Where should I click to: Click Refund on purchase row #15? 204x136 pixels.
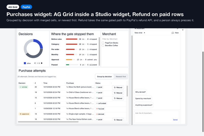pos(118,98)
